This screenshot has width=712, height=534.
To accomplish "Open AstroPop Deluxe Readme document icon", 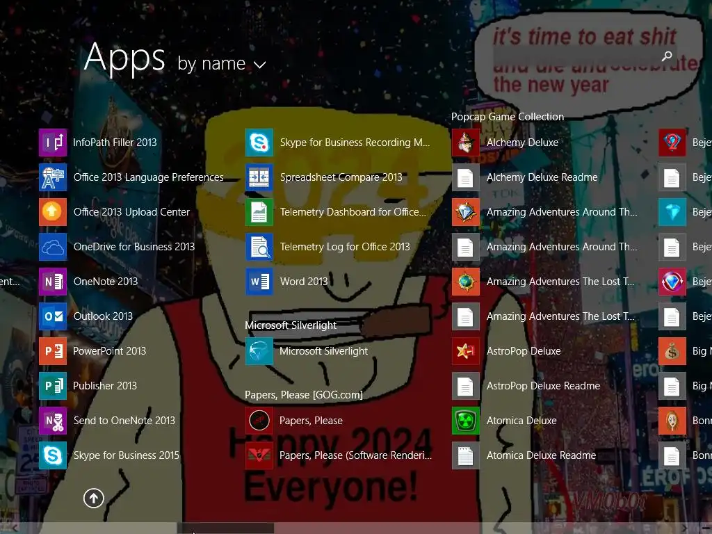I will click(x=466, y=386).
